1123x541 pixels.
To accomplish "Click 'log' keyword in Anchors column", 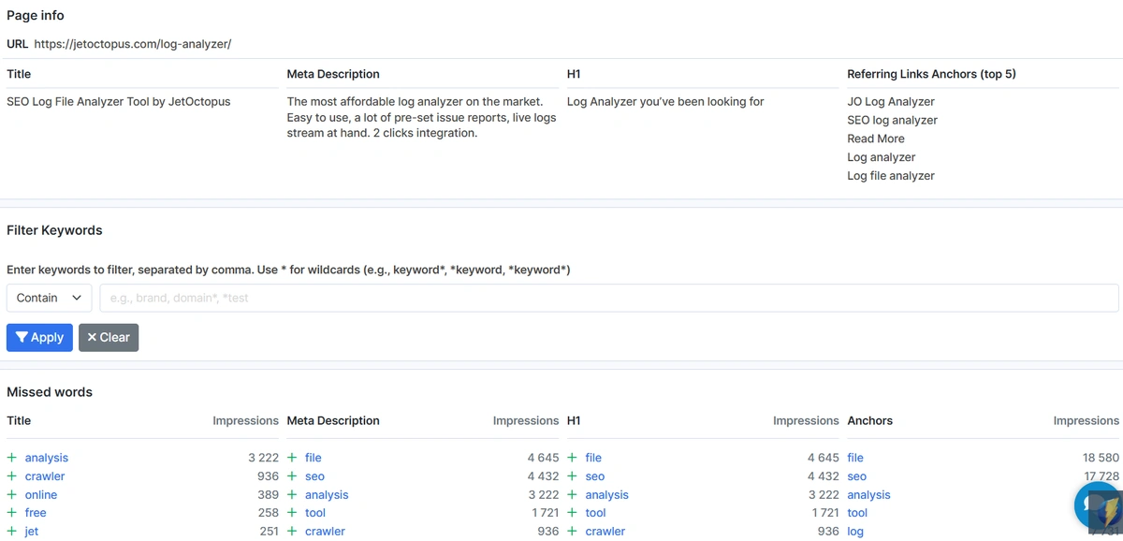I will pos(855,531).
